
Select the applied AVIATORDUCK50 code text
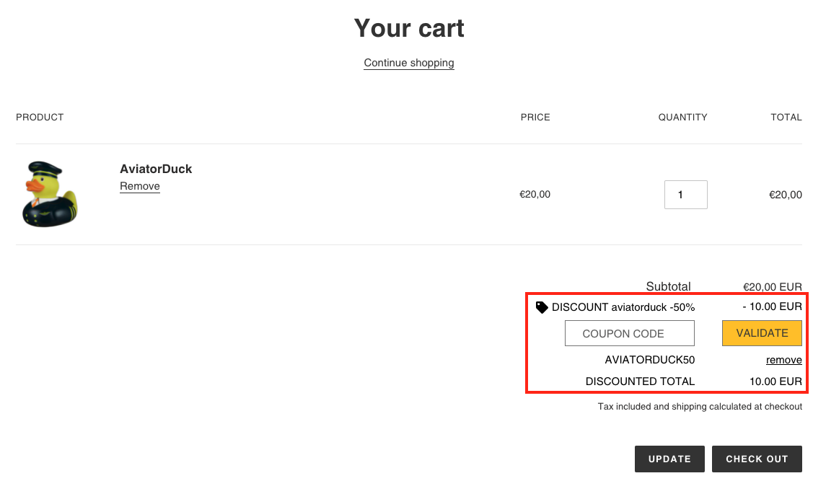649,360
